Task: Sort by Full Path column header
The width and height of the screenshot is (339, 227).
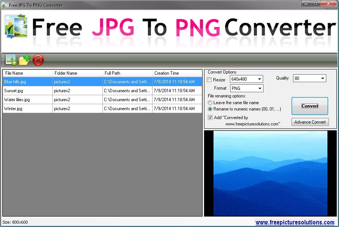Action: [127, 73]
